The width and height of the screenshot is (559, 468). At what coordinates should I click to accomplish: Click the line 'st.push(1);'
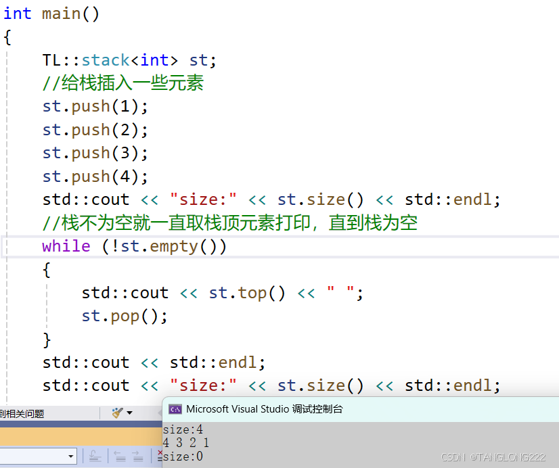tap(95, 106)
